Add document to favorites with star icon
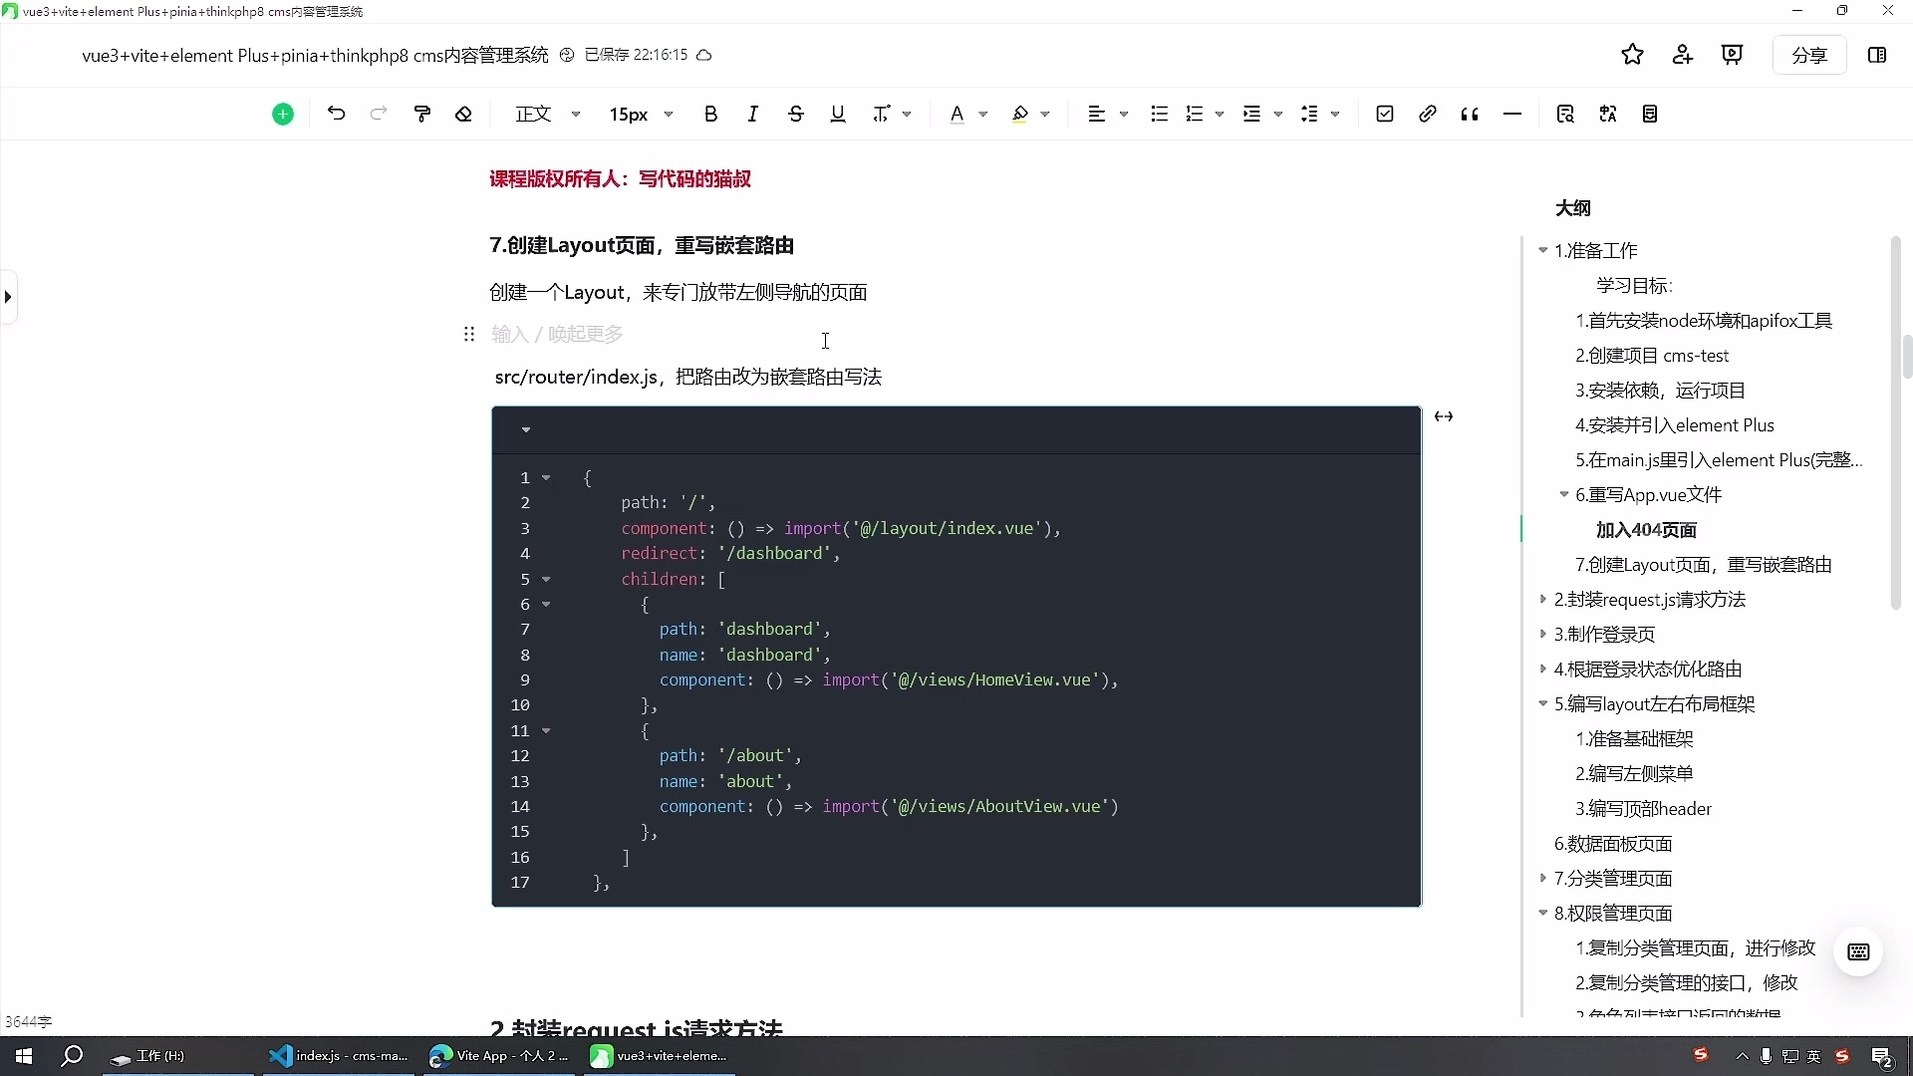 click(x=1632, y=55)
